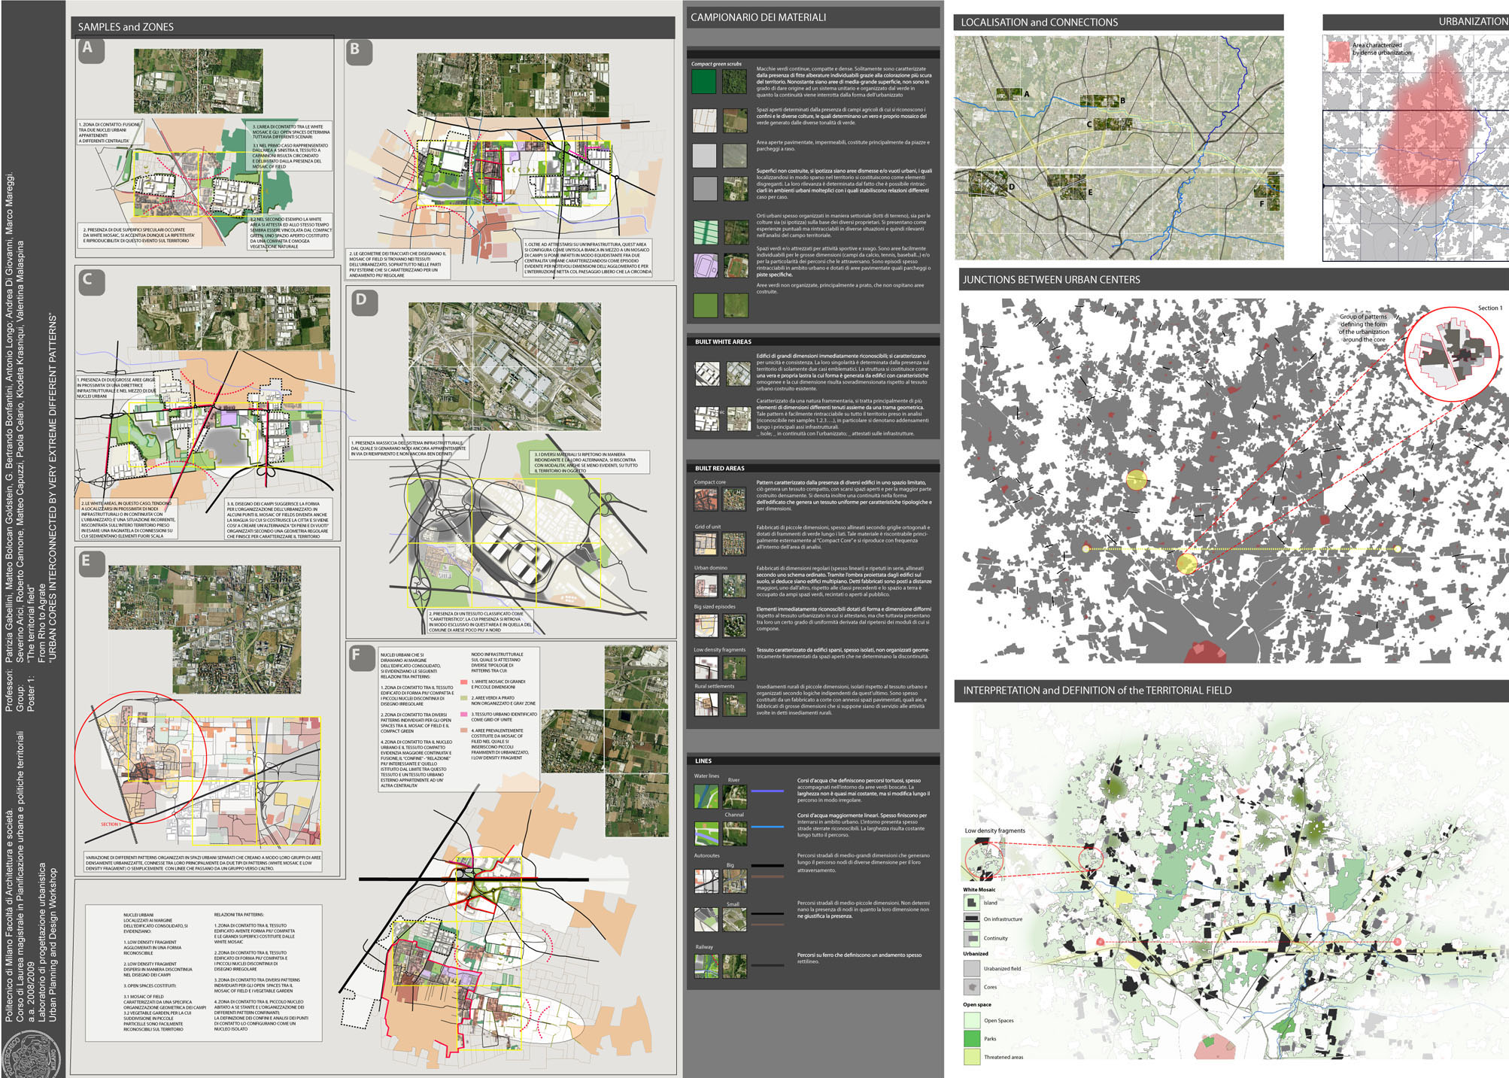Click the grey letter B sample badge

tap(359, 53)
